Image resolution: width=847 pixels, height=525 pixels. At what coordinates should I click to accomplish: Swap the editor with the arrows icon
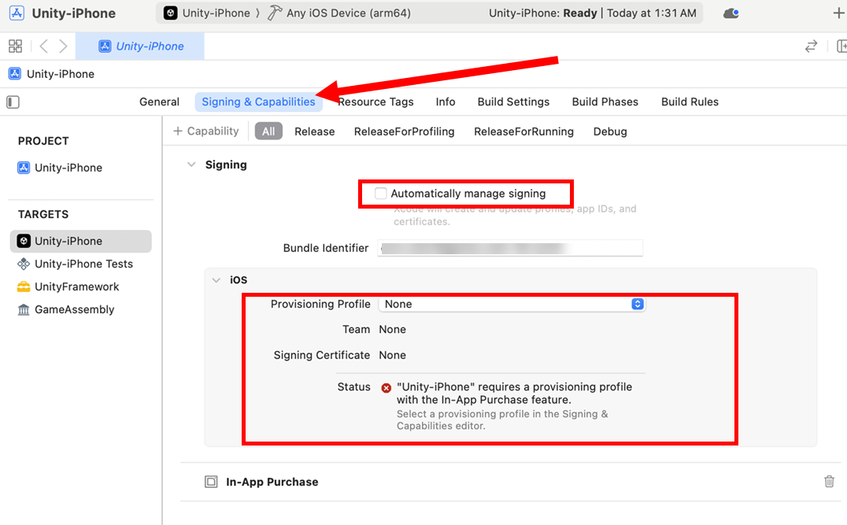point(811,46)
